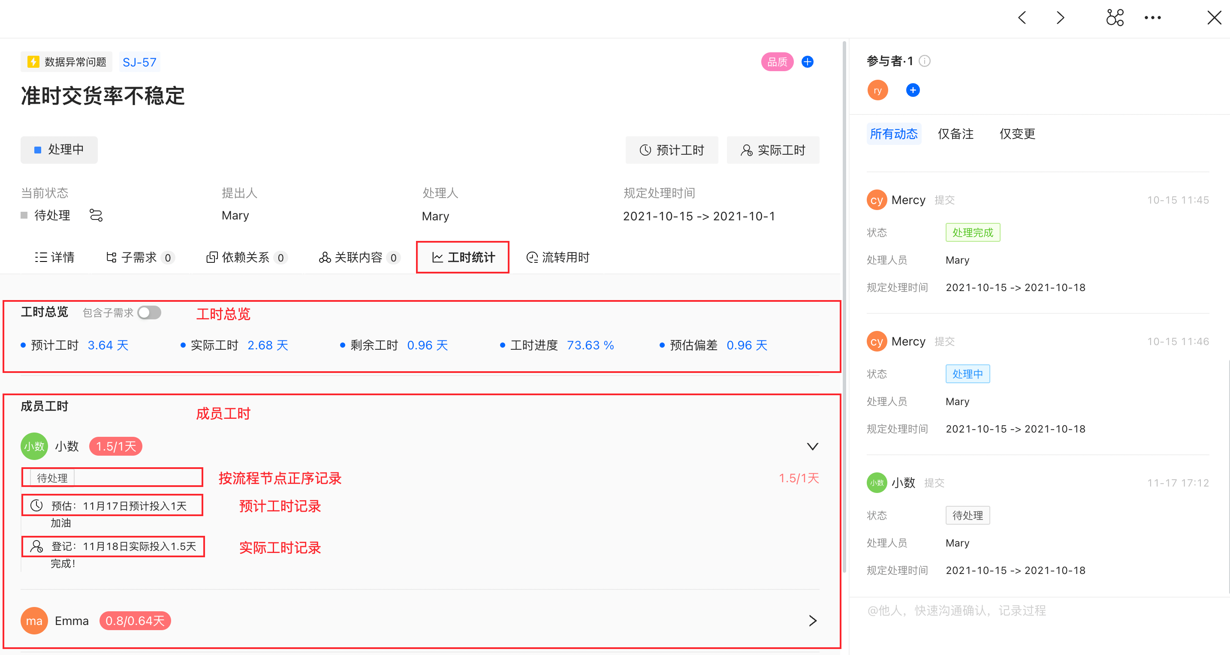Open the 处理中 status dropdown
The image size is (1230, 655).
[x=59, y=150]
